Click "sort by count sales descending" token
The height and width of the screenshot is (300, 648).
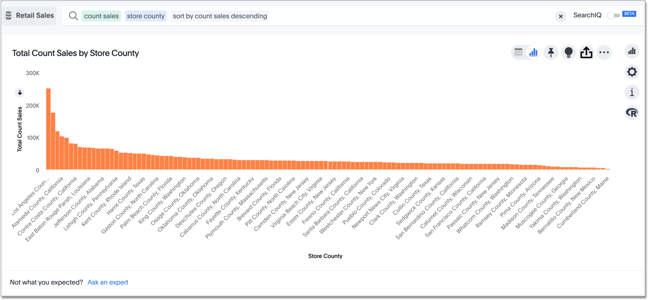click(x=220, y=16)
